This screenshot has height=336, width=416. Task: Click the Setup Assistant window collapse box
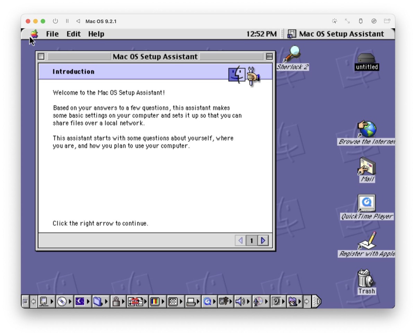tap(269, 56)
